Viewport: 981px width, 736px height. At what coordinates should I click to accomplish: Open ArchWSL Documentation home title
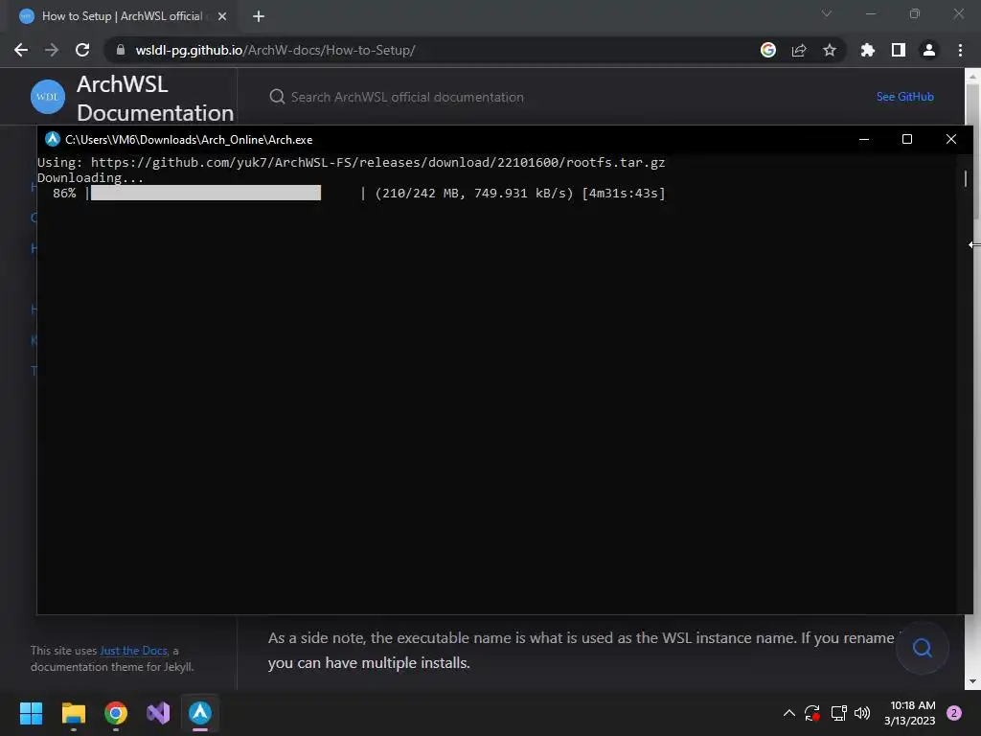(x=154, y=99)
